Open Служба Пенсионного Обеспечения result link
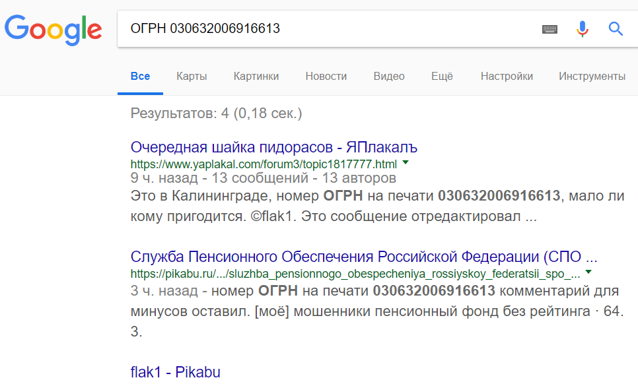Image resolution: width=638 pixels, height=384 pixels. 364,257
